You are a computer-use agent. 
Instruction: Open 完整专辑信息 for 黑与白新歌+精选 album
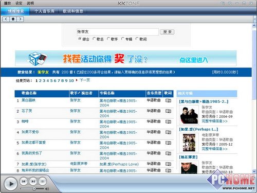(214, 121)
